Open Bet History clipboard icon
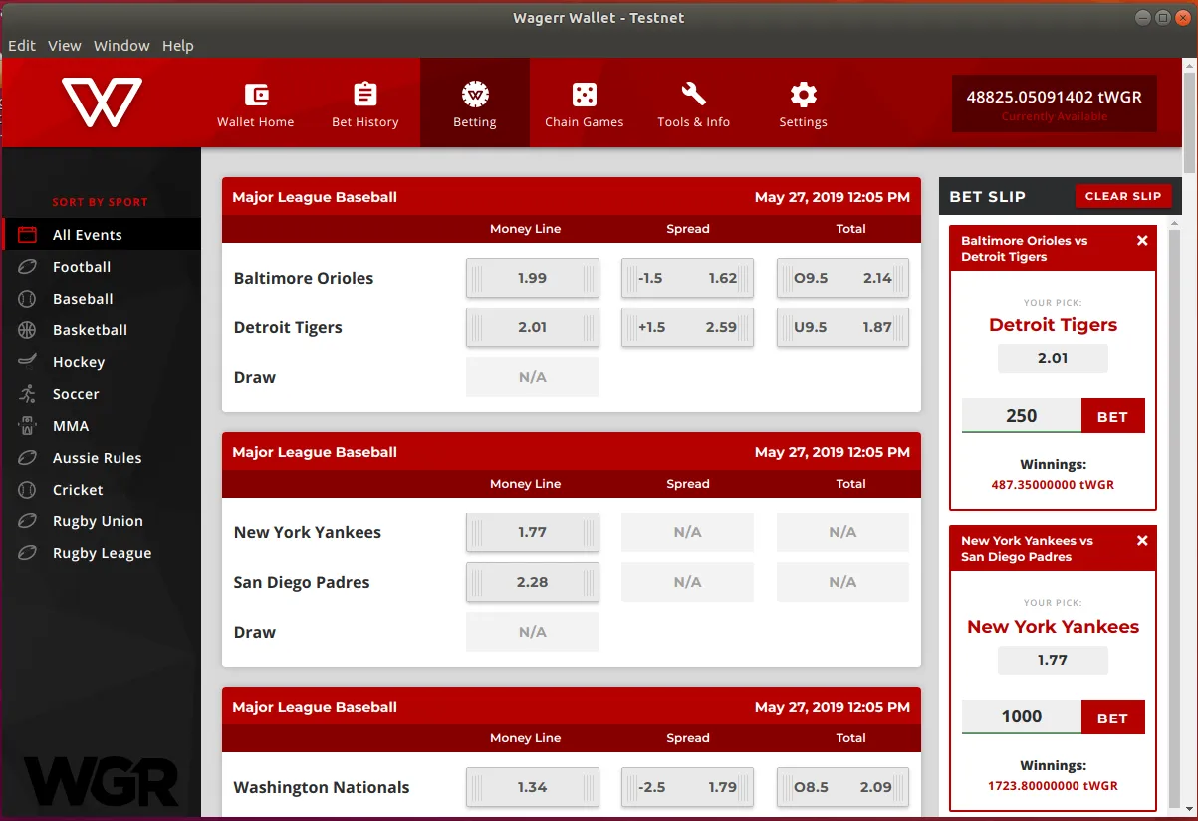Image resolution: width=1198 pixels, height=821 pixels. click(x=365, y=95)
